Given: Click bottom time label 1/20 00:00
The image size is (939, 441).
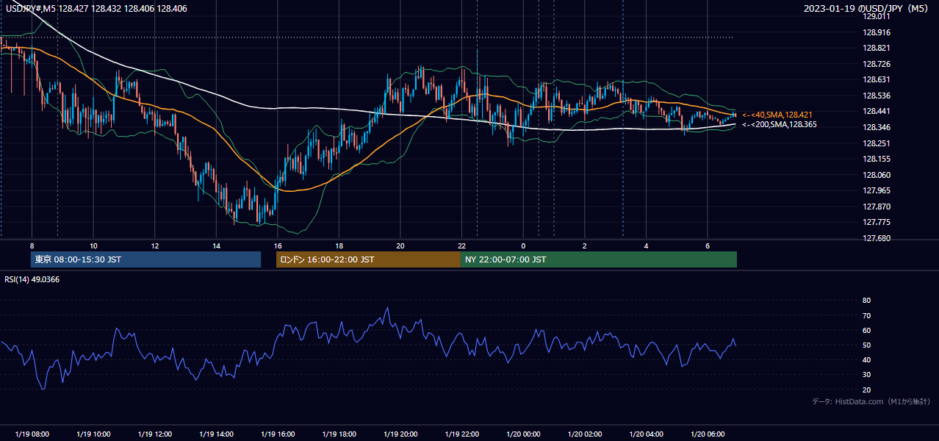Looking at the screenshot, I should click(x=523, y=434).
